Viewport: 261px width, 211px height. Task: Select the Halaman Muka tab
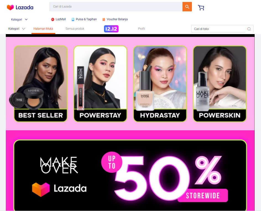[43, 29]
